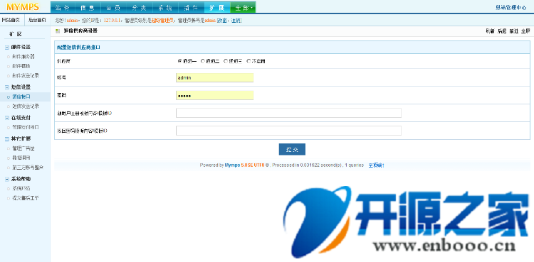Select the second supplier radio option
The width and height of the screenshot is (534, 262).
coord(203,61)
